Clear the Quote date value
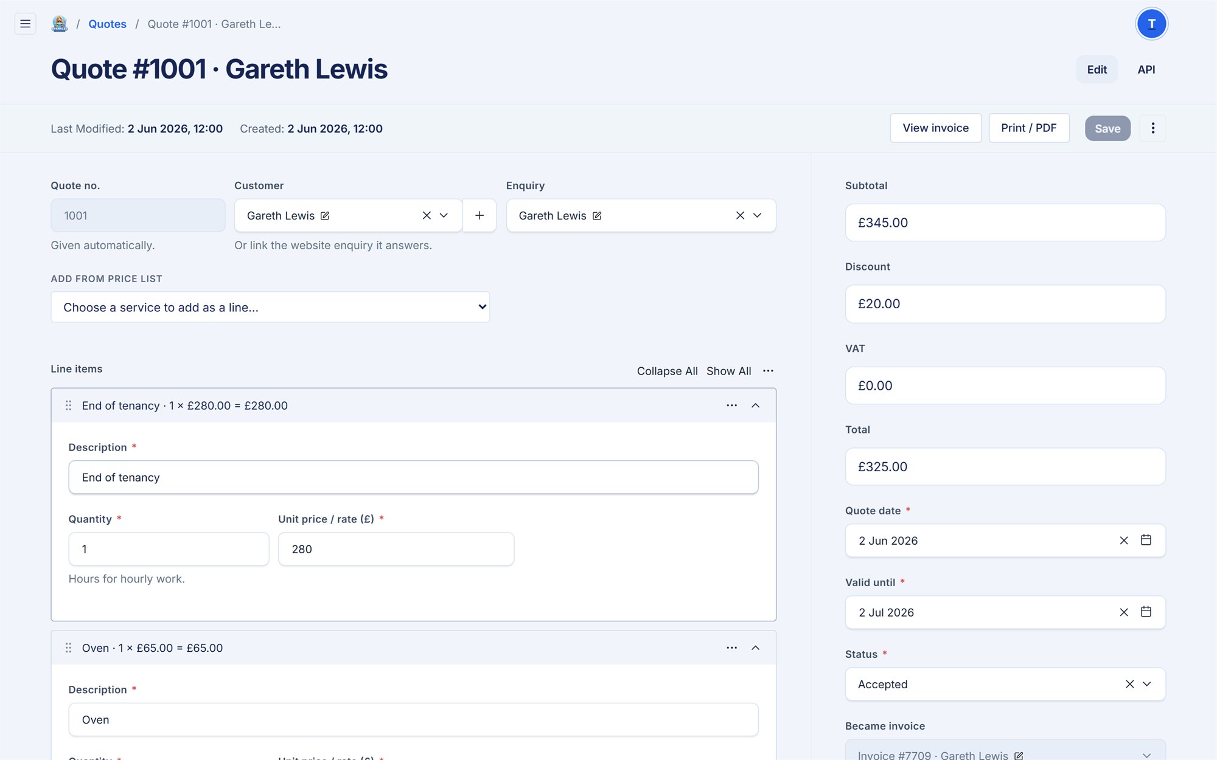Viewport: 1217px width, 760px height. 1124,541
